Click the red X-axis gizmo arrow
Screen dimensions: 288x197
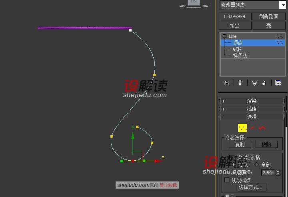pos(158,161)
